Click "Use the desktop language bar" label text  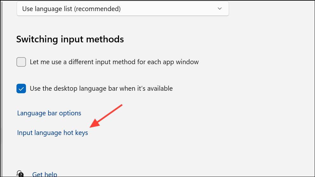pos(101,88)
